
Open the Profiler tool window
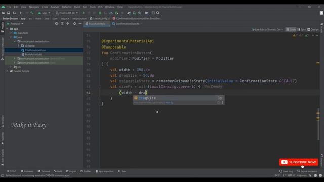pyautogui.click(x=86, y=171)
